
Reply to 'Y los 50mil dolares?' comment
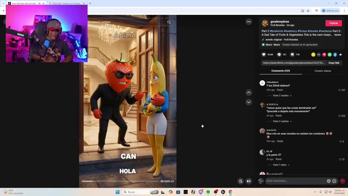(x=280, y=90)
